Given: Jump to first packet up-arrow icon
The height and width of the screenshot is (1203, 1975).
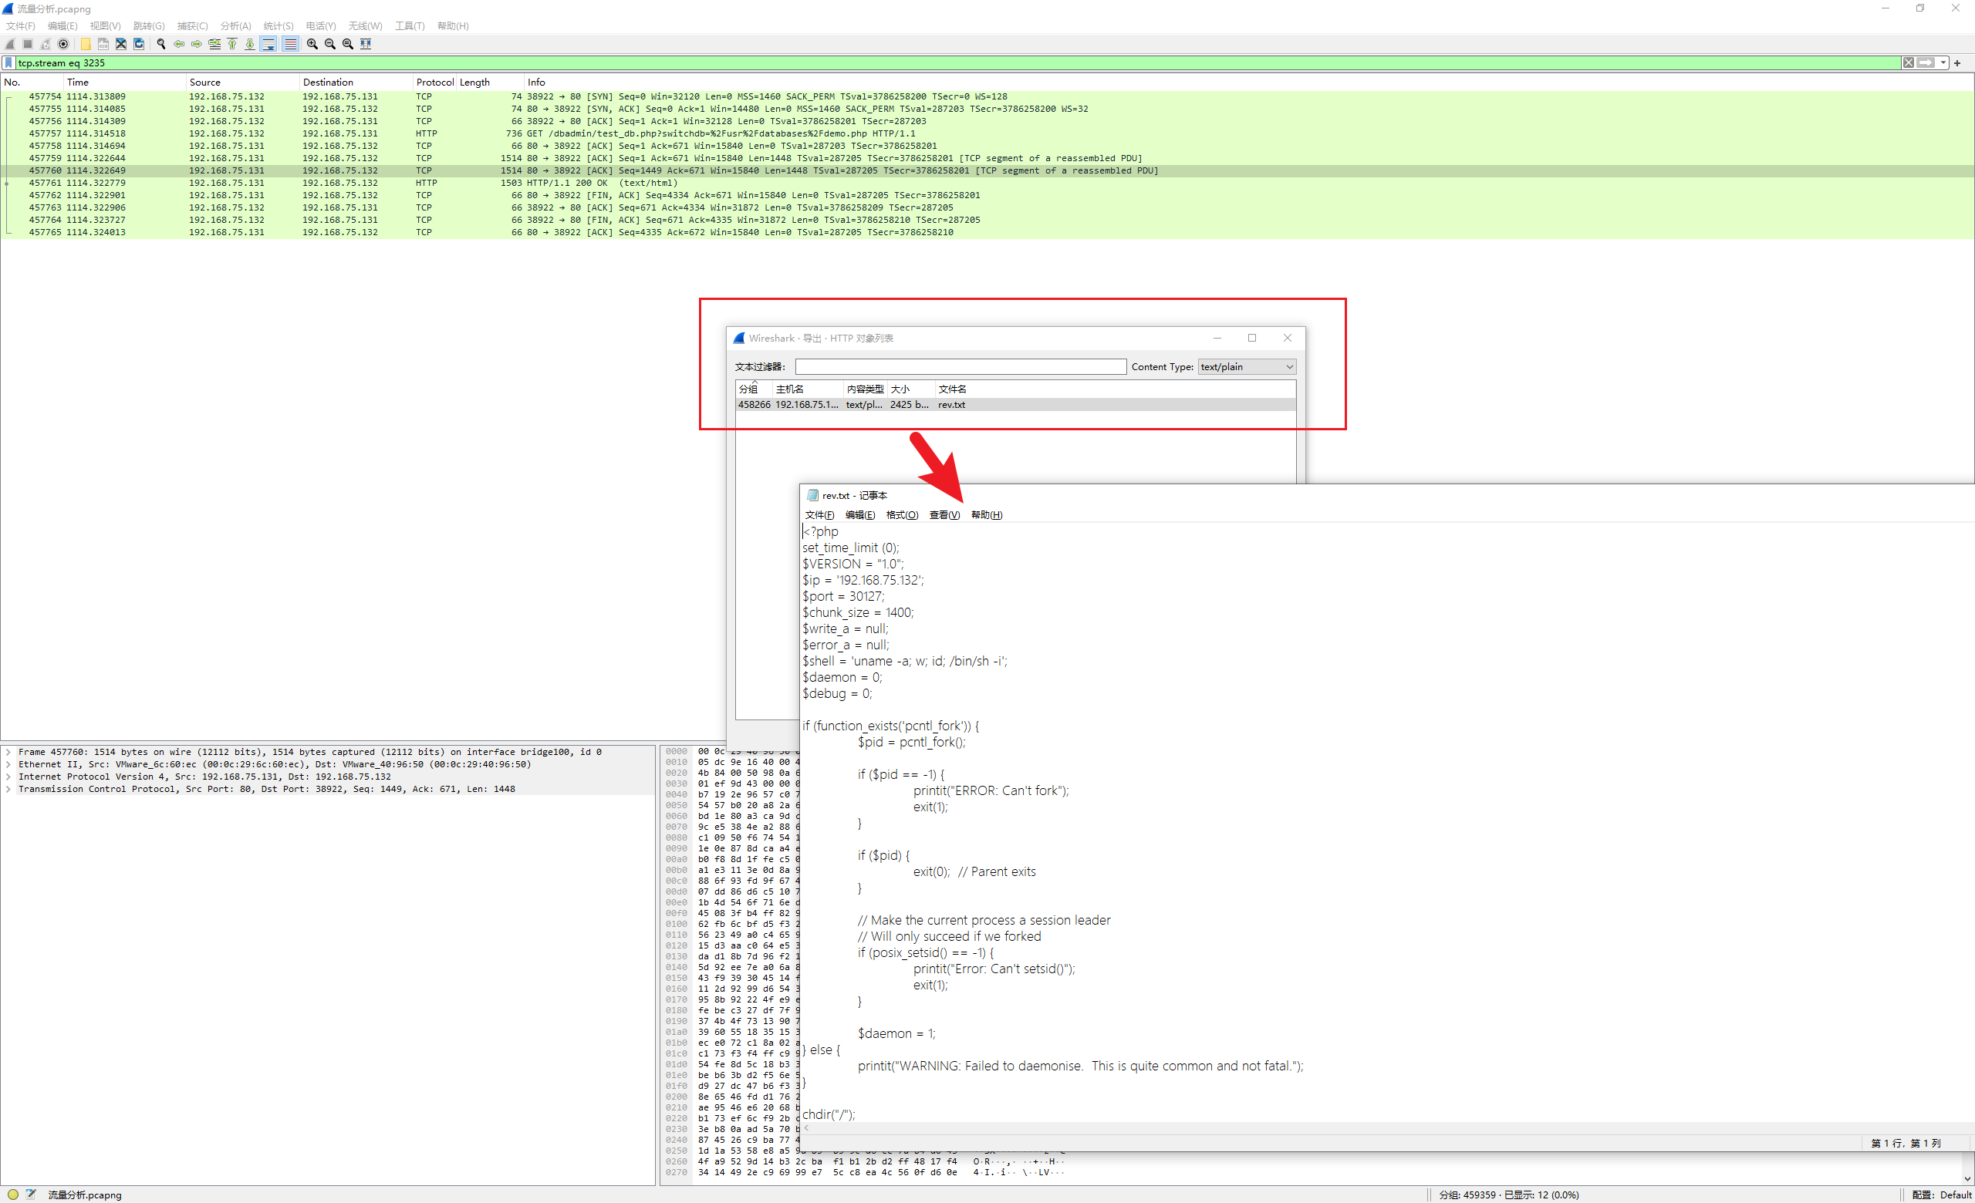Looking at the screenshot, I should [x=231, y=44].
